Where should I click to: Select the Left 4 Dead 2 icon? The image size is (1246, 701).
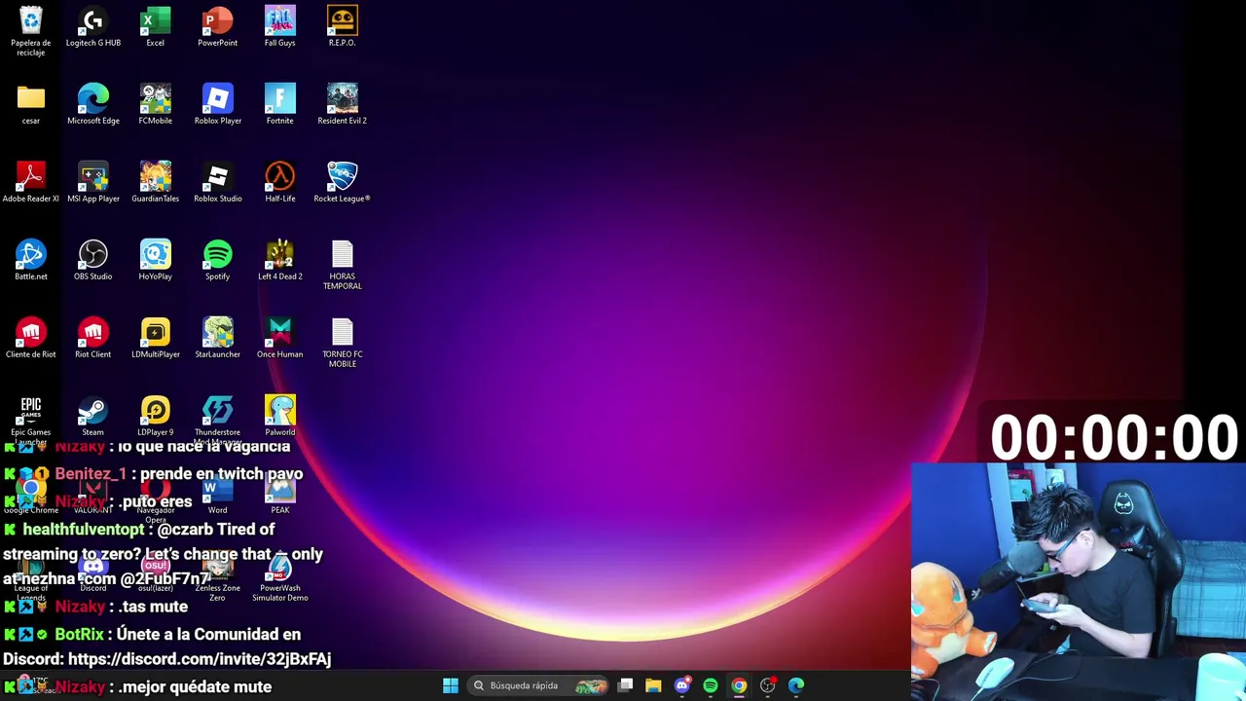280,261
